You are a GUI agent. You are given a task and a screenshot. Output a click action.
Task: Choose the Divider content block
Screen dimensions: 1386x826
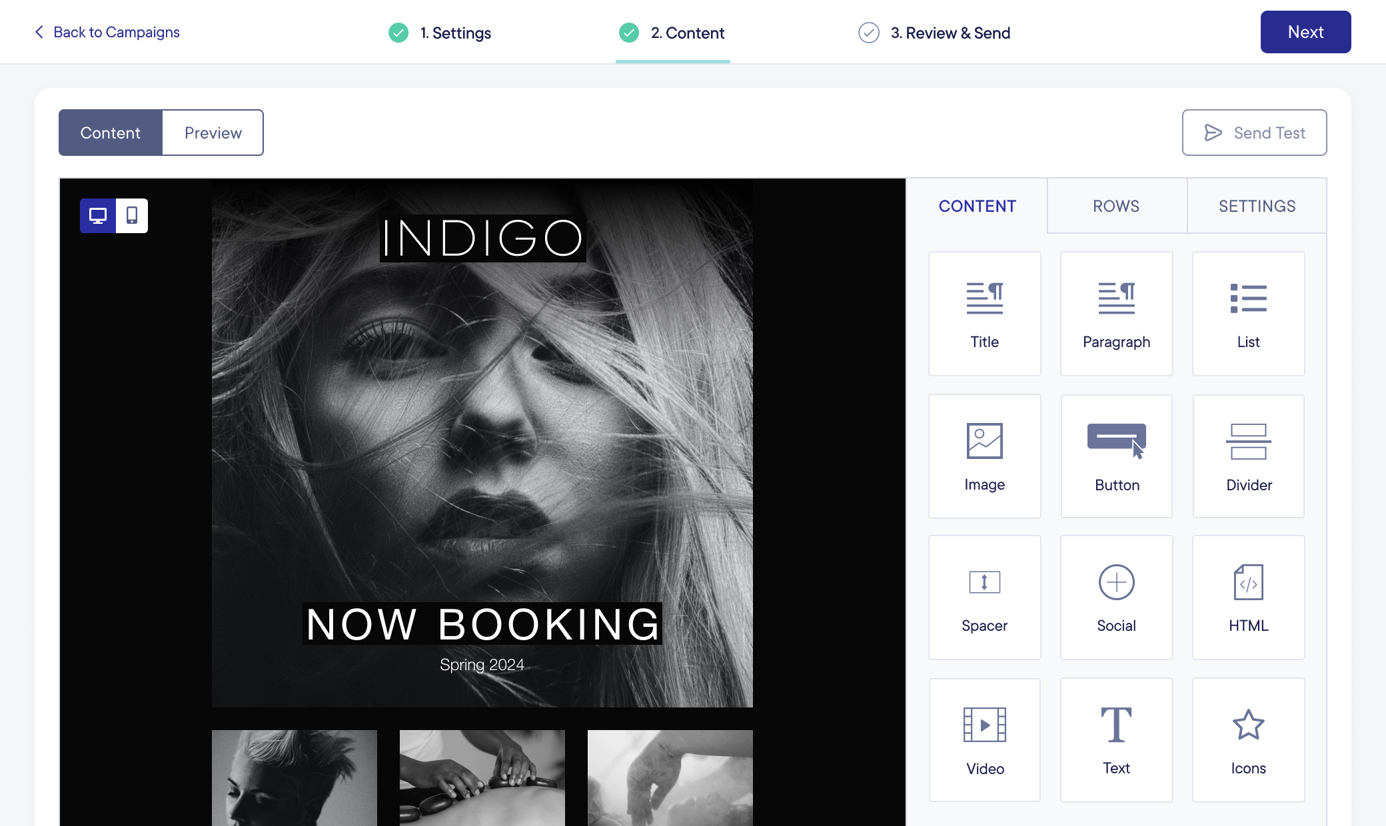(1248, 456)
